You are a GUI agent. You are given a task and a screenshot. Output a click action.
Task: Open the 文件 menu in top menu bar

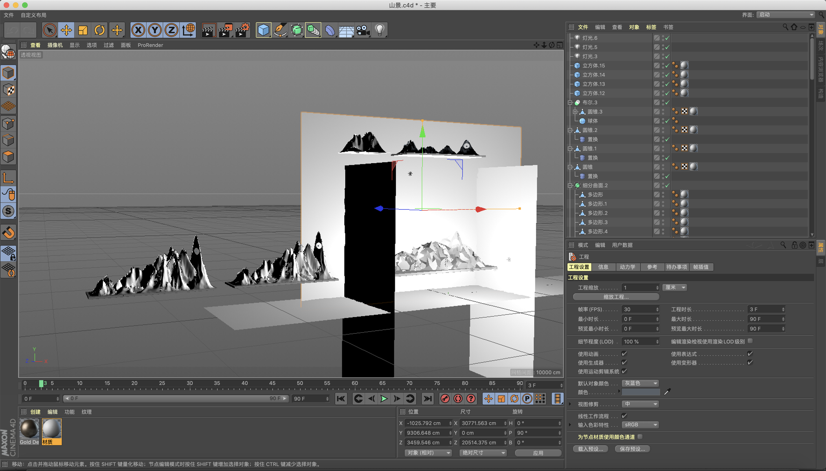point(9,15)
